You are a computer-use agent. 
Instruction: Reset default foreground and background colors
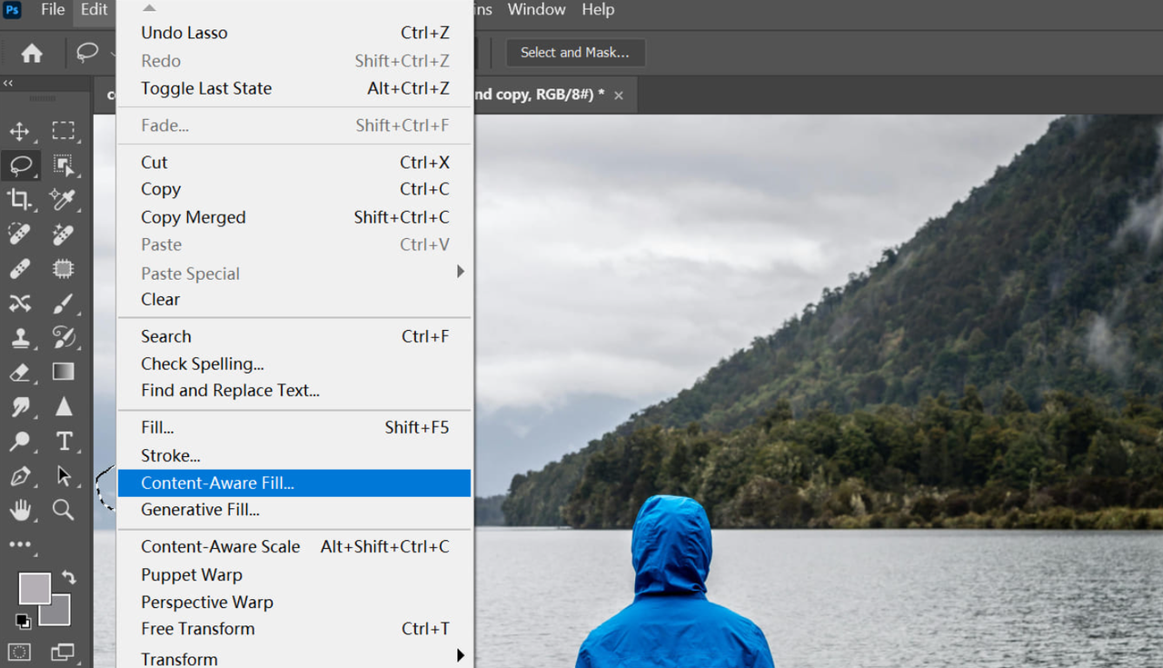22,622
